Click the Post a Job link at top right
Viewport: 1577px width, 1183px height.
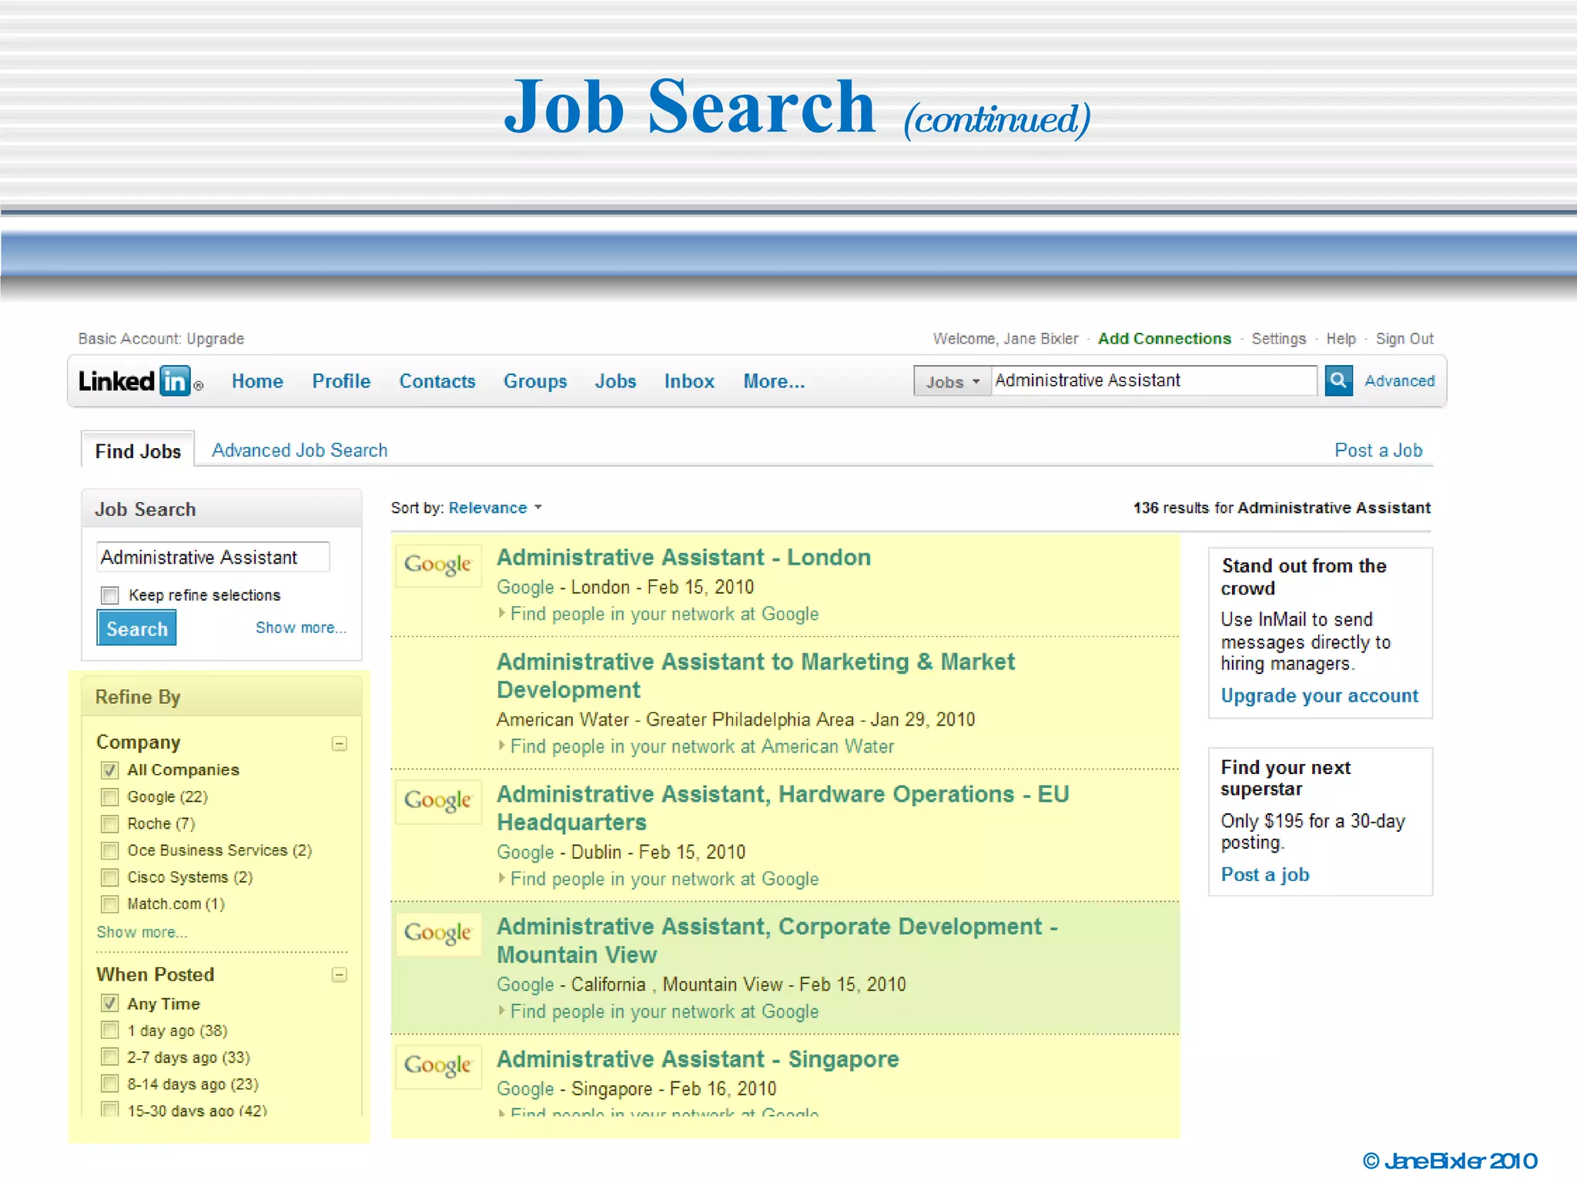tap(1378, 451)
